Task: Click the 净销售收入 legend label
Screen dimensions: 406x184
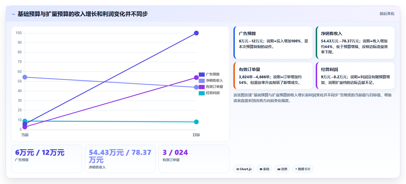Action: pyautogui.click(x=214, y=81)
